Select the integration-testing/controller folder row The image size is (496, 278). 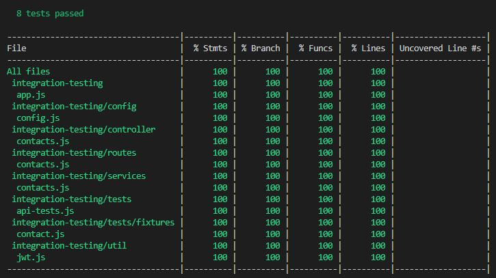tap(83, 129)
